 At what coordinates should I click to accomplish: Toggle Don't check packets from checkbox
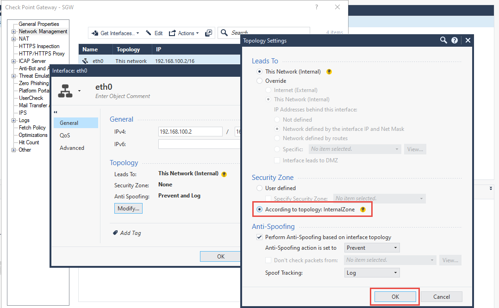(268, 260)
